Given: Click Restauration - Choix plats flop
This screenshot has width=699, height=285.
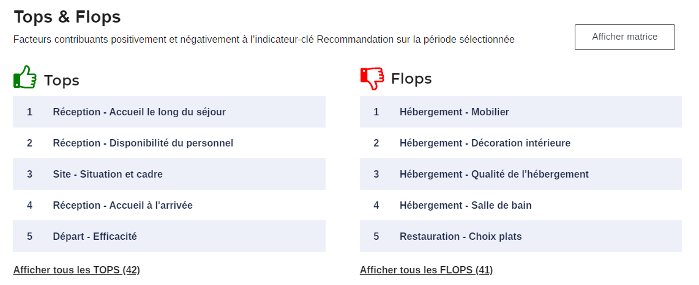Looking at the screenshot, I should 460,236.
